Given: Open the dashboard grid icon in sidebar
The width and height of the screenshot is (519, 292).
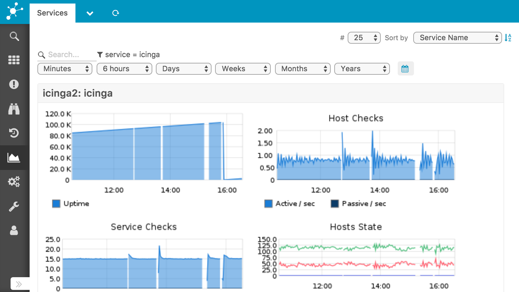Looking at the screenshot, I should tap(14, 60).
